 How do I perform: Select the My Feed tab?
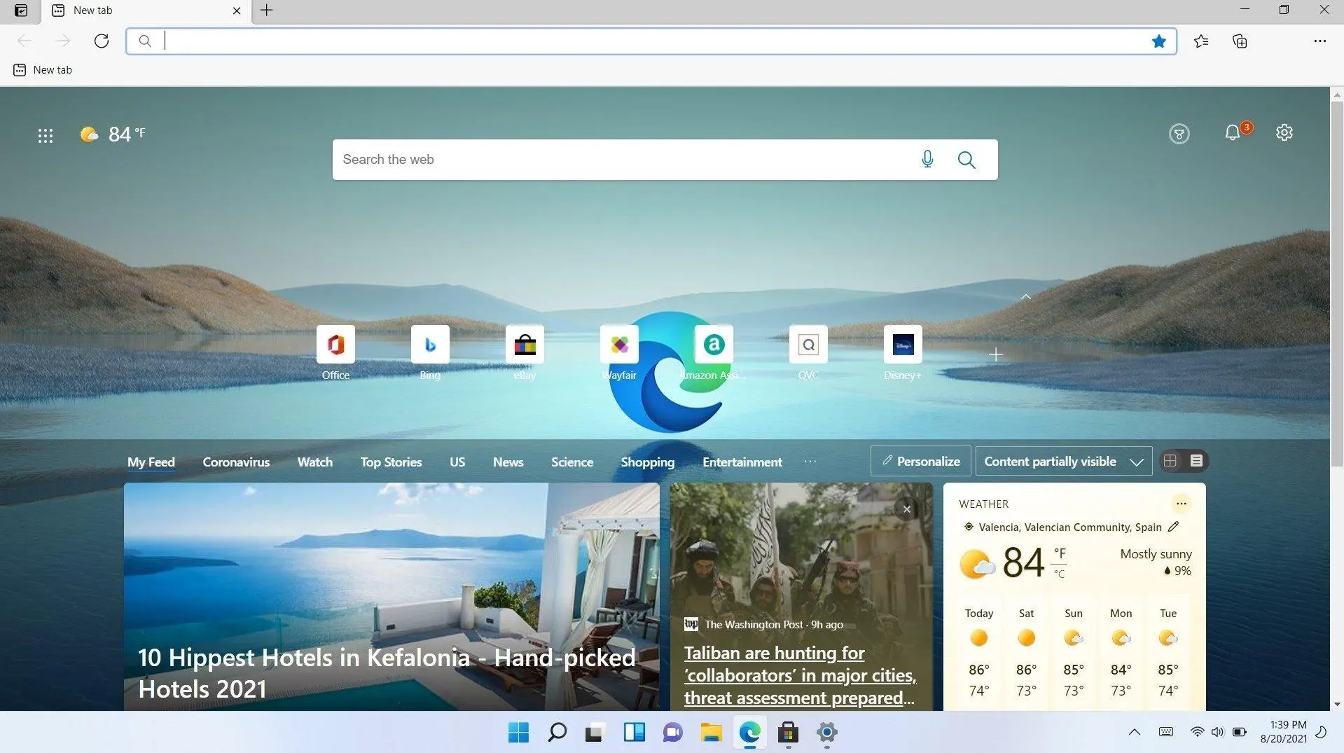151,462
